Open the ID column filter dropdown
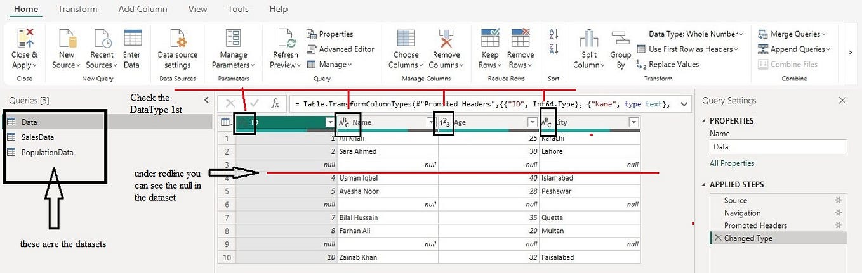This screenshot has height=273, width=862. pyautogui.click(x=329, y=122)
